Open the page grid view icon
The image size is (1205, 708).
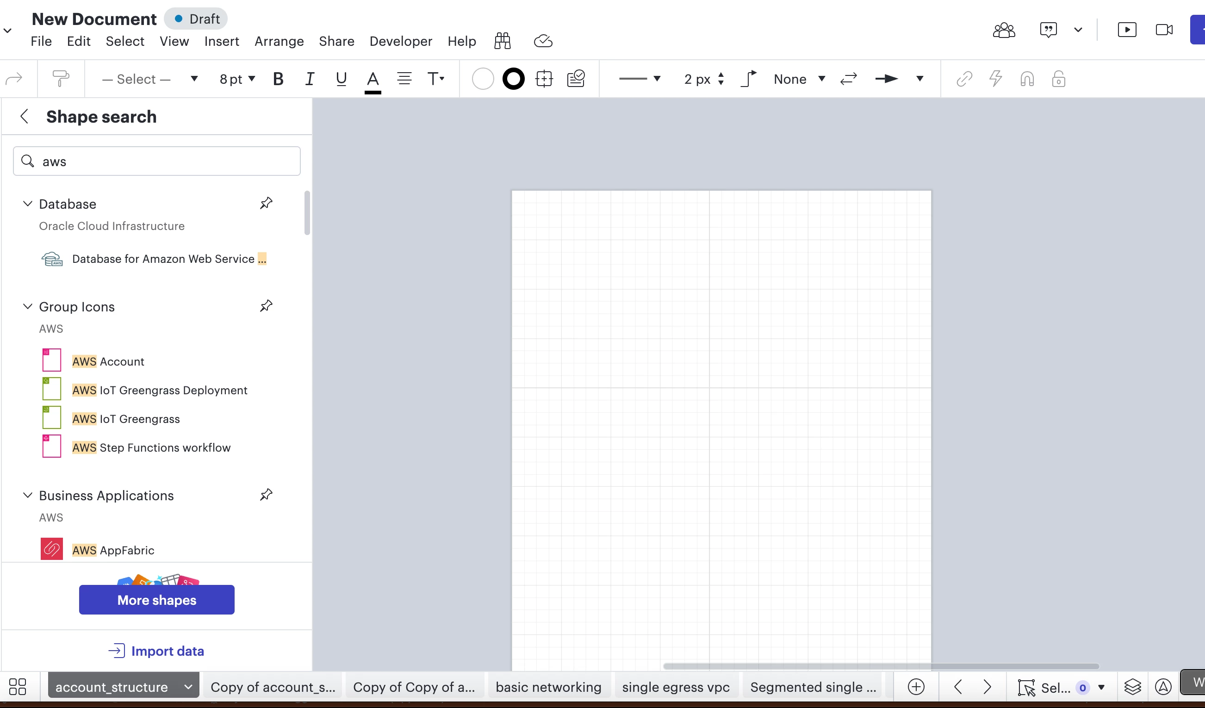tap(18, 687)
